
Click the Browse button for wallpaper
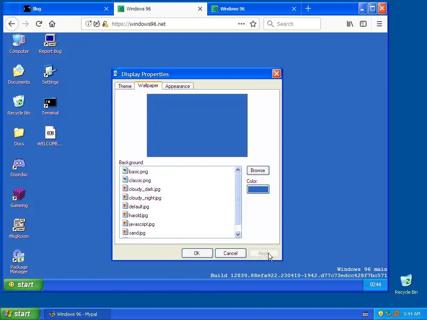click(x=258, y=170)
